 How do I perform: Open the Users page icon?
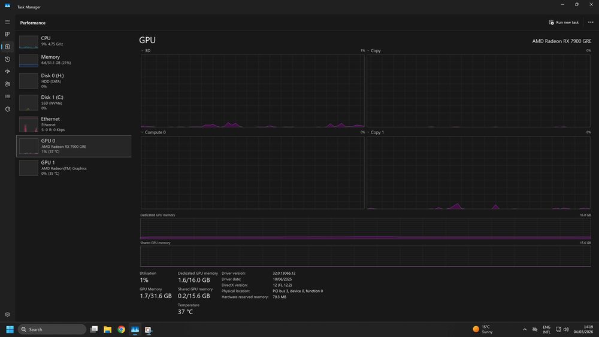[7, 84]
